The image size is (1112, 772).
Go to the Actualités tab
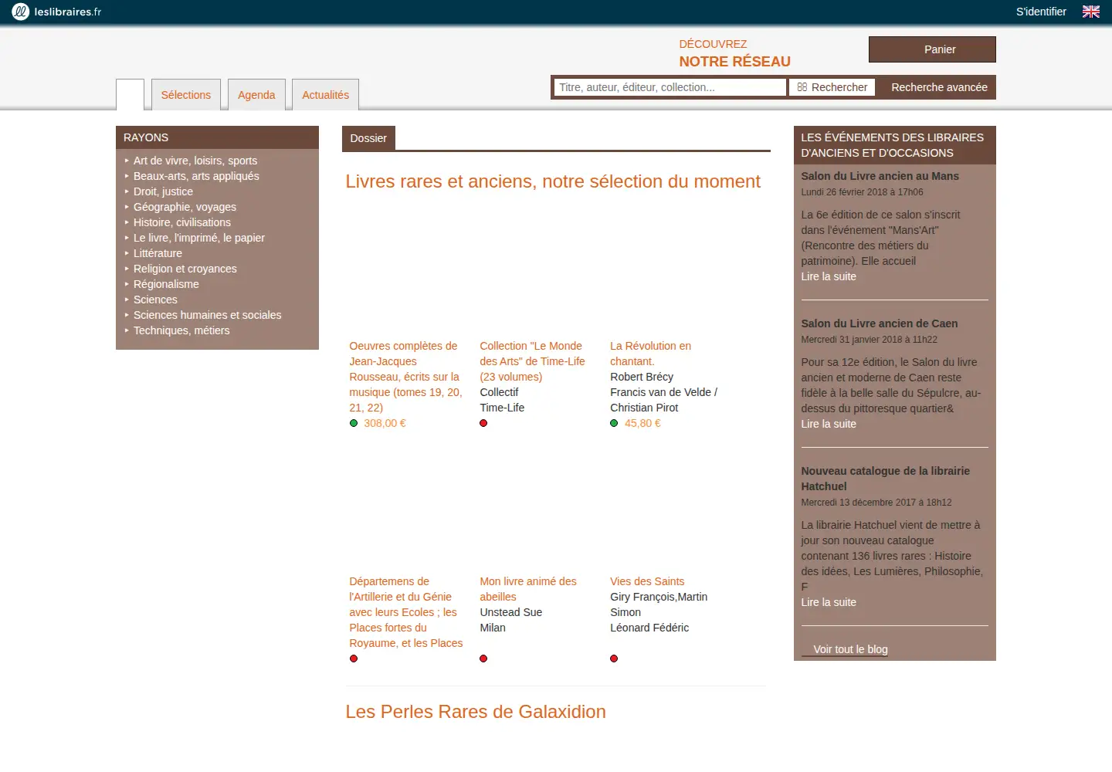coord(325,95)
